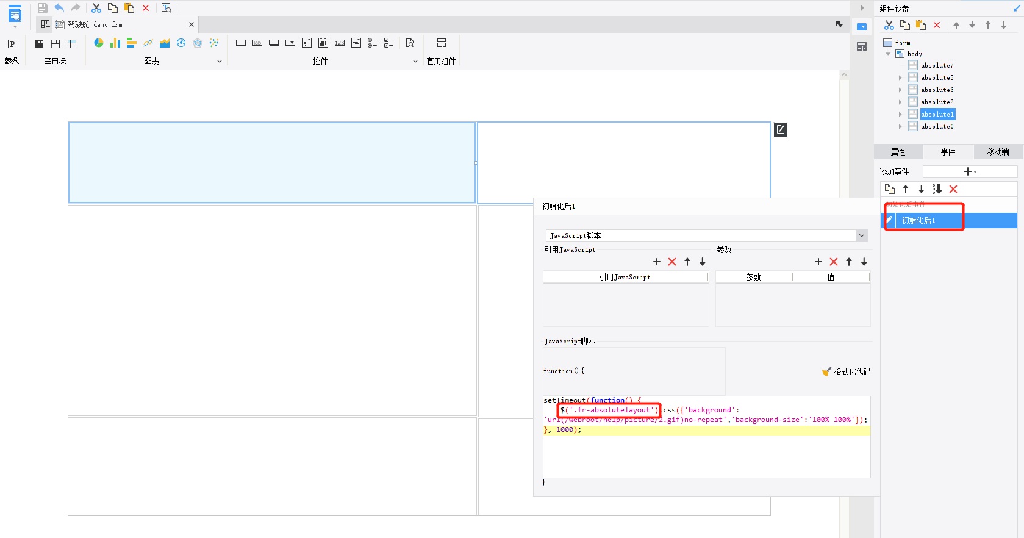Add a checkbox group widget
The width and height of the screenshot is (1024, 538).
(x=389, y=43)
